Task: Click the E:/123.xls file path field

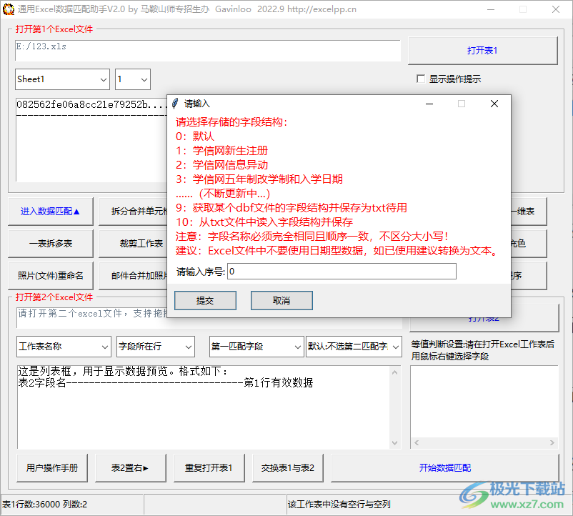Action: 208,51
